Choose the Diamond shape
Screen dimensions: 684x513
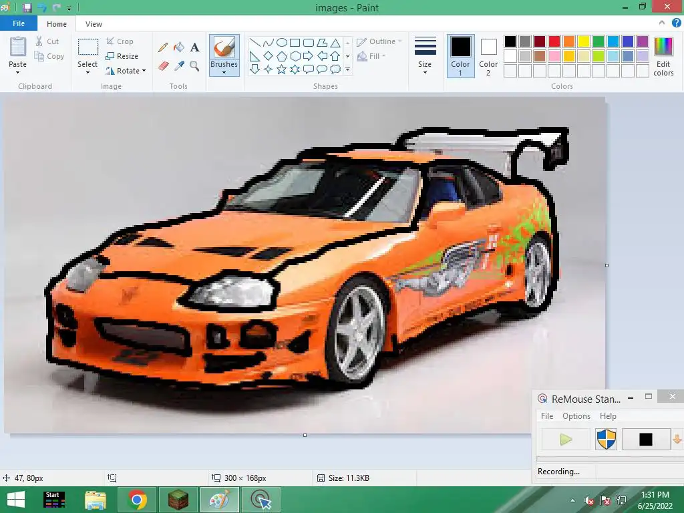[x=269, y=56]
